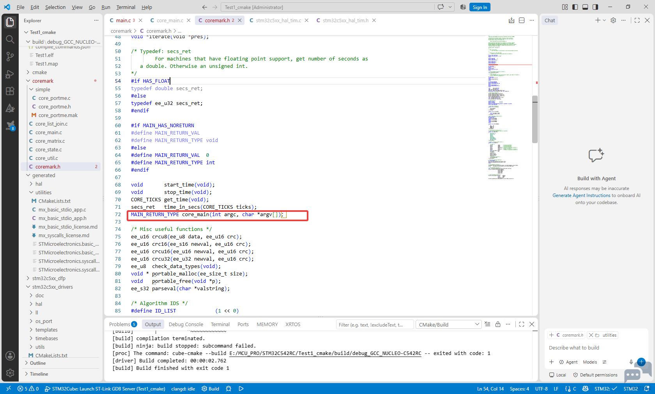Click the editor vertical scrollbar thumb

535,119
